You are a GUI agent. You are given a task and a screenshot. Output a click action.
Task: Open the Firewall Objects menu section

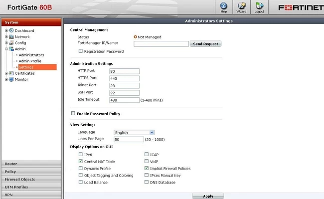(31, 179)
